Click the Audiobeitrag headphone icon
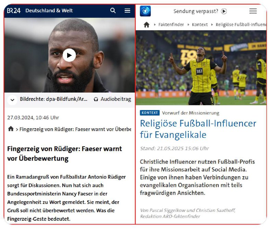 coord(96,99)
